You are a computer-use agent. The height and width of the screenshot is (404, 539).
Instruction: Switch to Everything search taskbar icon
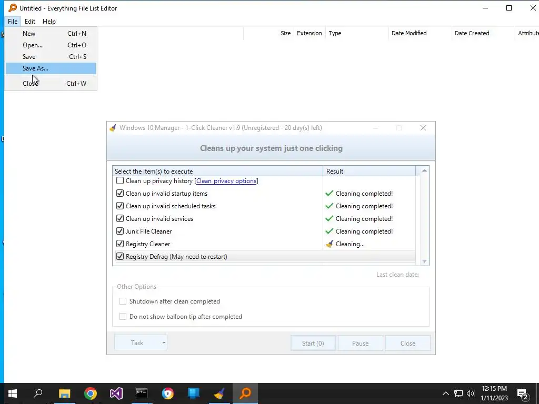245,393
